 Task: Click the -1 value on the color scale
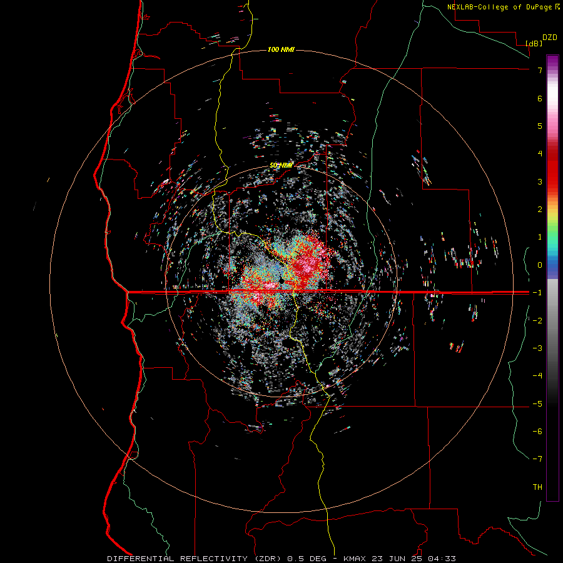pyautogui.click(x=537, y=293)
